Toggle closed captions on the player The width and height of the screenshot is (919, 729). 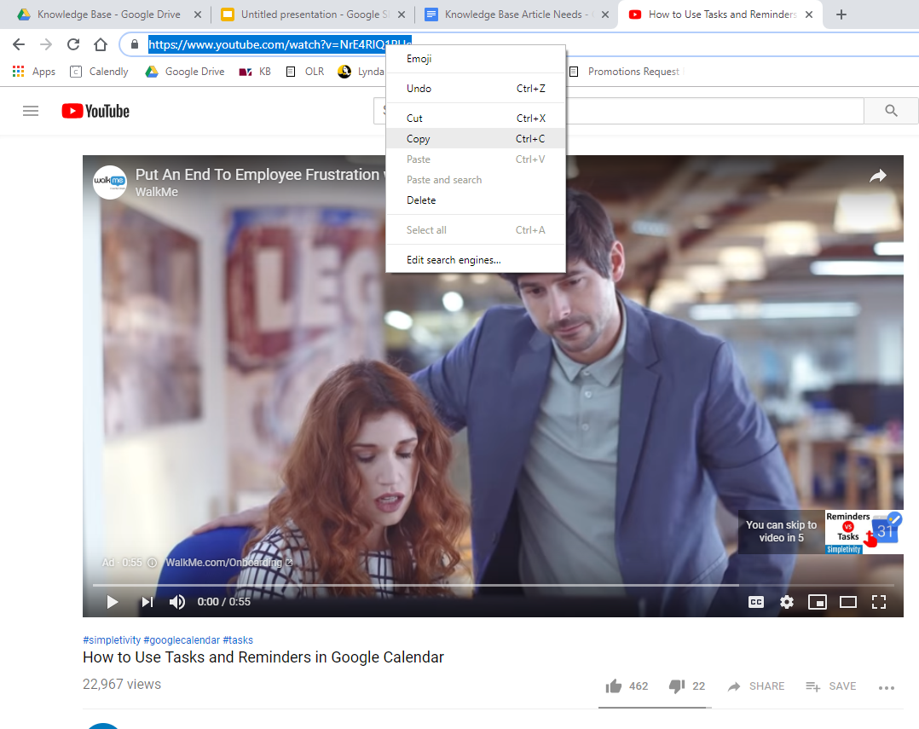pyautogui.click(x=756, y=602)
